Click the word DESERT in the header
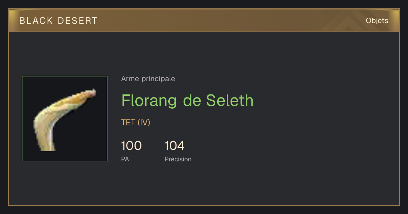Image resolution: width=408 pixels, height=214 pixels. click(x=78, y=21)
